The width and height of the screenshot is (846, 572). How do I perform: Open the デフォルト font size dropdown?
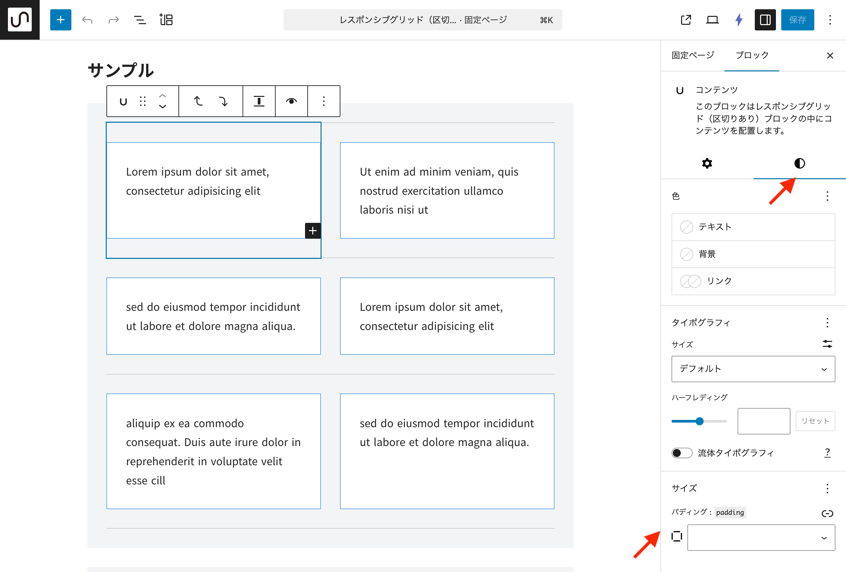(x=753, y=369)
